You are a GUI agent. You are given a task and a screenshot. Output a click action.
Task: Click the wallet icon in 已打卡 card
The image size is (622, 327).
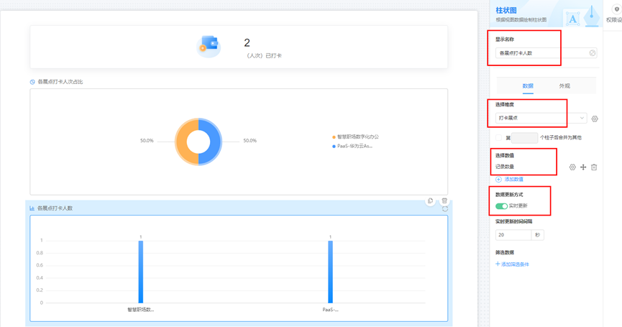[209, 46]
